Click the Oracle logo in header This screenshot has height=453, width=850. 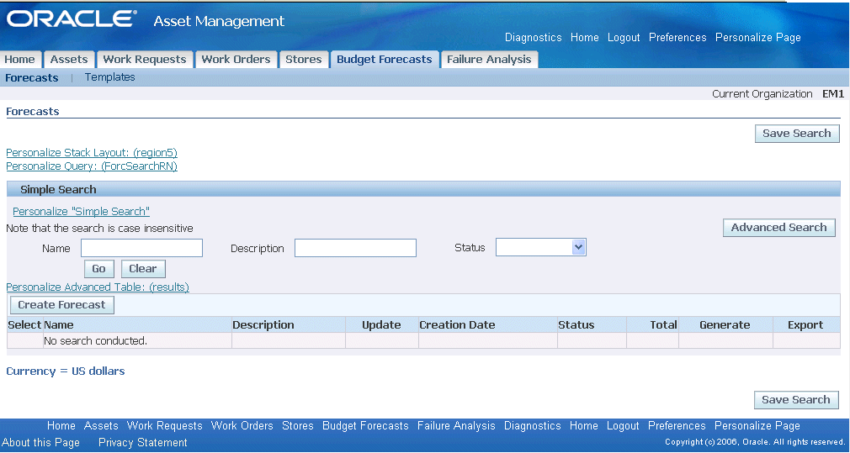(71, 19)
